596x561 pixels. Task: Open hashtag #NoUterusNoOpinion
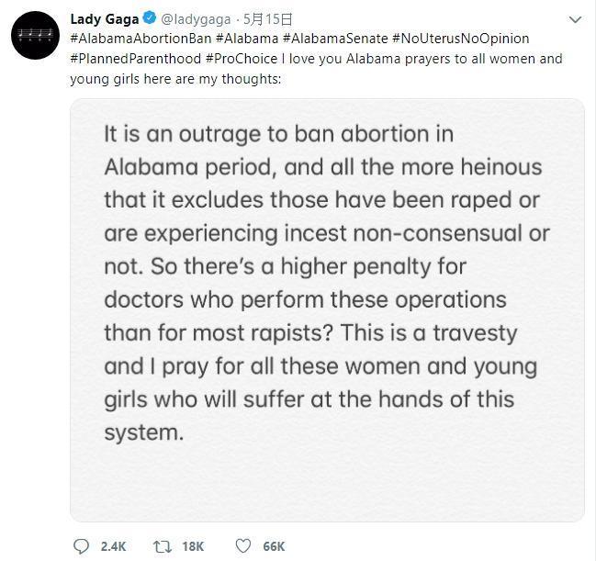pyautogui.click(x=461, y=39)
